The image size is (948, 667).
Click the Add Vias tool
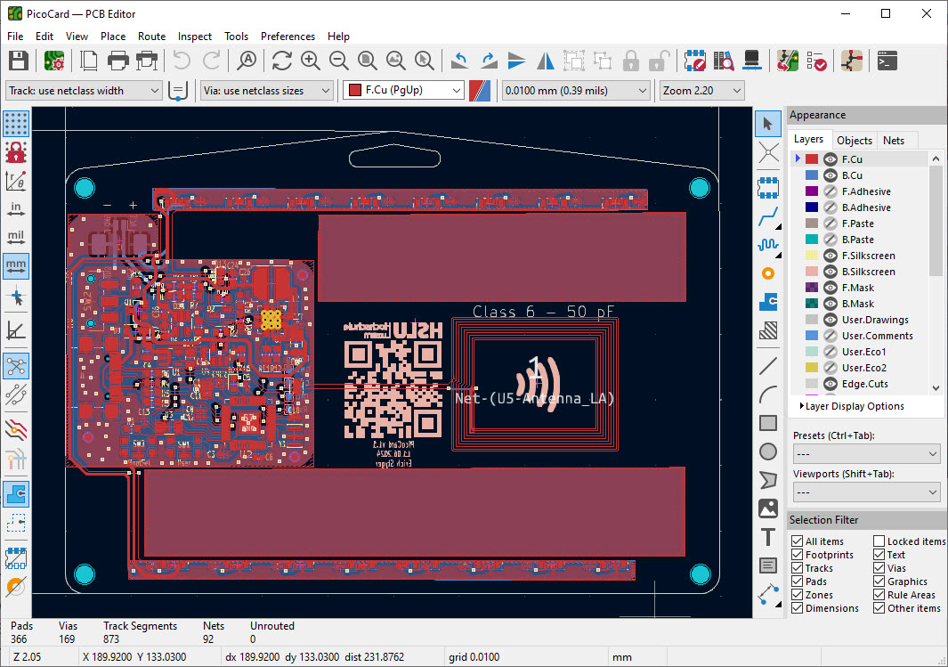click(x=767, y=273)
